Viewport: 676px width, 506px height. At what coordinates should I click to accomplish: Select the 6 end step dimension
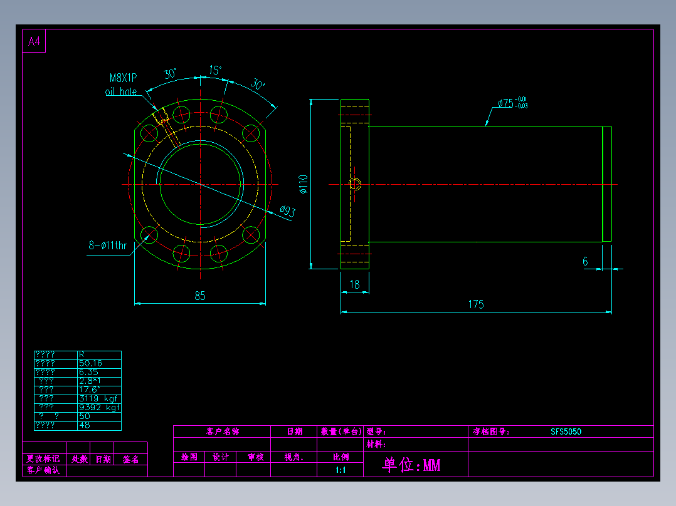coord(585,261)
